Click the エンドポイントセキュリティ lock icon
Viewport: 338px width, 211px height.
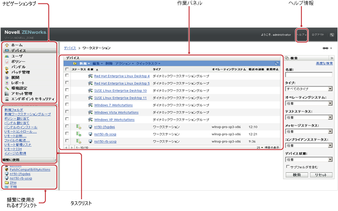click(x=7, y=99)
